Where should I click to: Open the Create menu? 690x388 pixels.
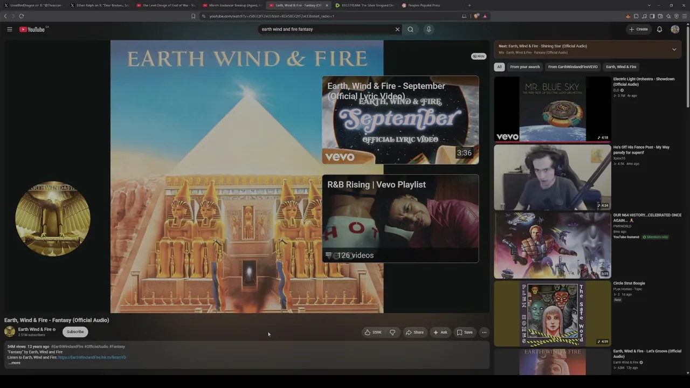638,29
